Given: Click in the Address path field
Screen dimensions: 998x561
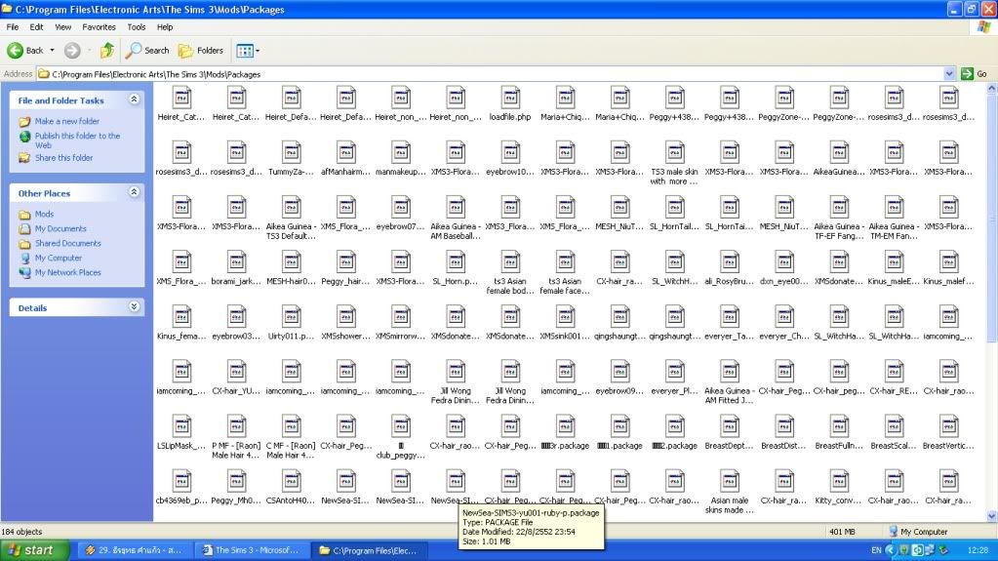Looking at the screenshot, I should point(490,74).
